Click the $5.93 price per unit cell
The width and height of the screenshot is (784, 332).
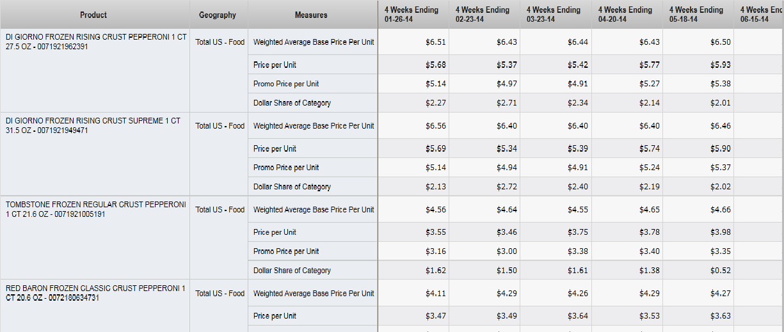720,65
